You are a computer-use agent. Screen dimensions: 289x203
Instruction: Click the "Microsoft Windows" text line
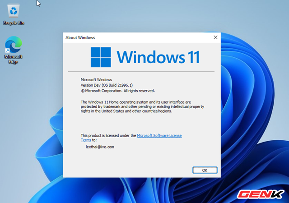(96, 80)
